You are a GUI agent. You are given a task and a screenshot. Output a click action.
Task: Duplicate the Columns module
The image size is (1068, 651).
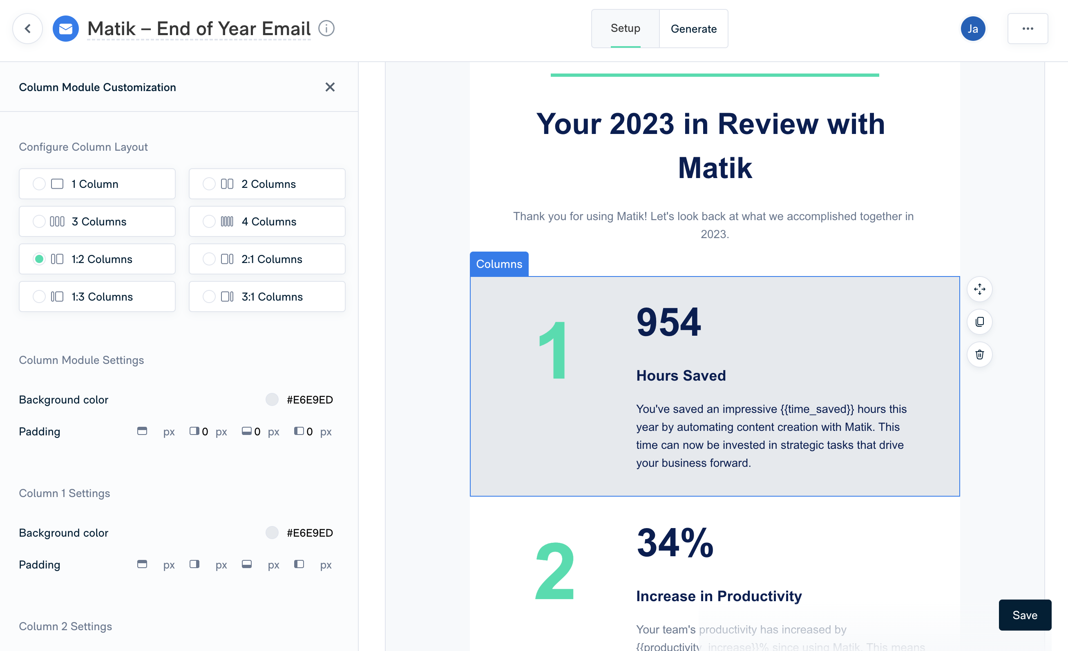(x=979, y=322)
